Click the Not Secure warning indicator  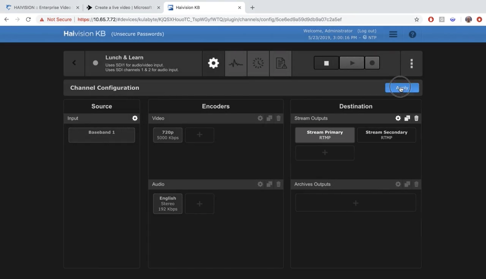(56, 19)
